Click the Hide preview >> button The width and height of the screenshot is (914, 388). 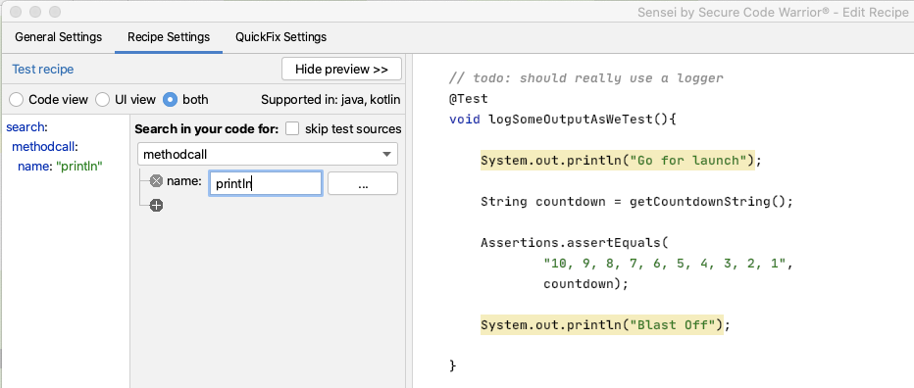tap(341, 69)
